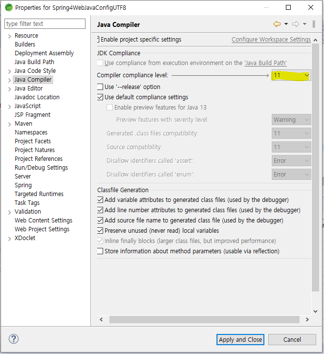Select Web Project Settings page
The width and height of the screenshot is (324, 354).
click(42, 229)
